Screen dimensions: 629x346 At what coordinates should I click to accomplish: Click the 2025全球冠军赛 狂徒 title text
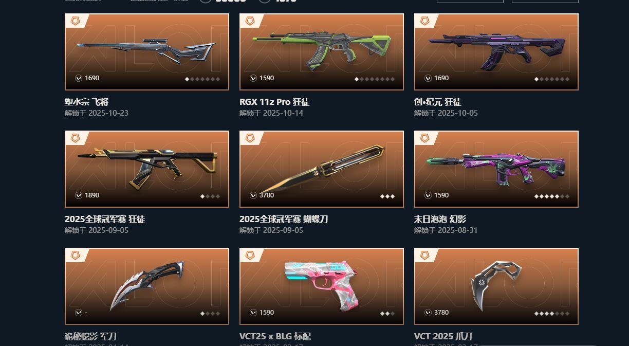(105, 219)
